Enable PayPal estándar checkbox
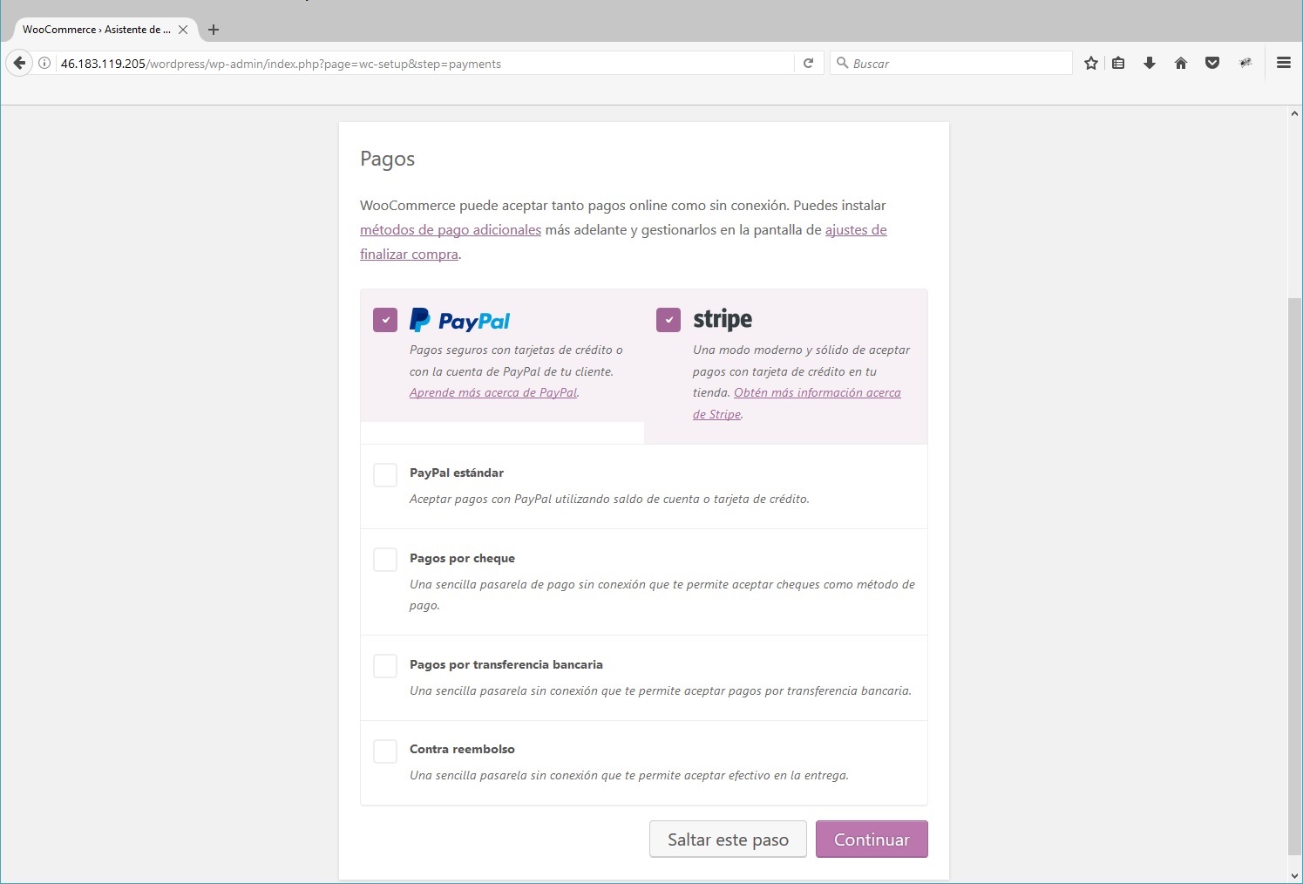The height and width of the screenshot is (884, 1303). pos(385,475)
